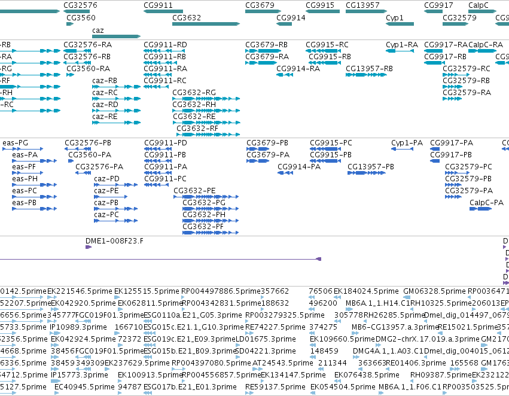509x396 pixels.
Task: Select protein CG13957-PB
Action: point(367,173)
